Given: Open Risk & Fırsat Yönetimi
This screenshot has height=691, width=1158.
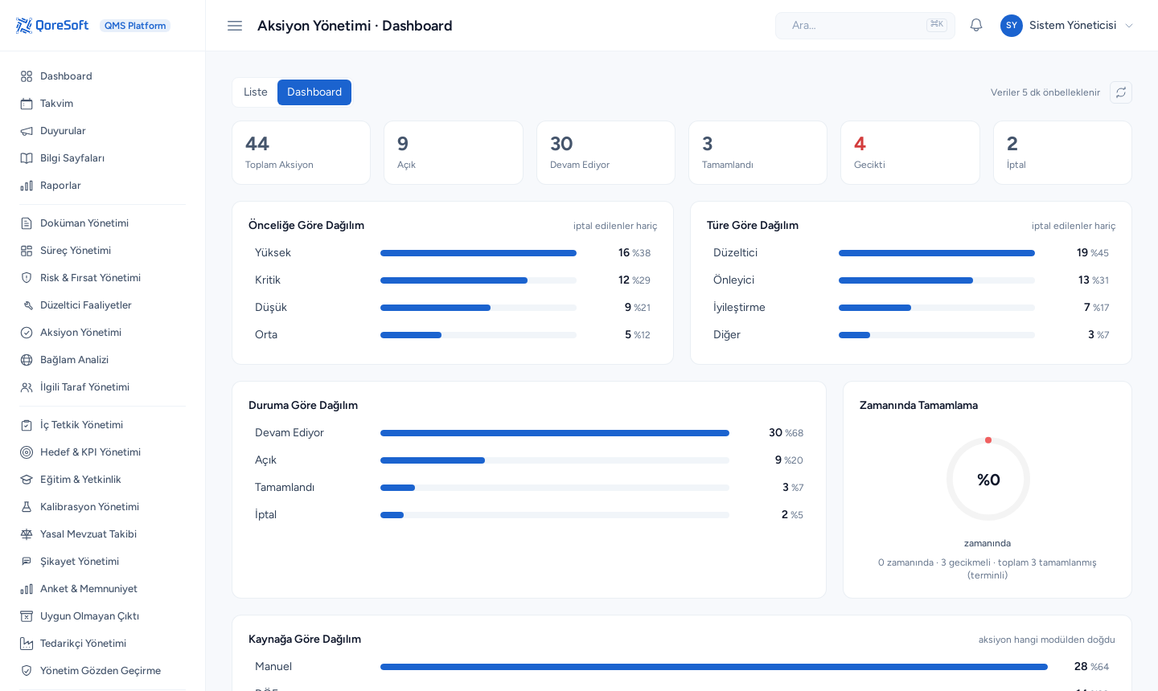Looking at the screenshot, I should click(103, 278).
